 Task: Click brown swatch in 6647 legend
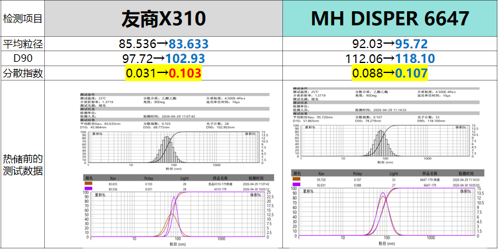click(297, 180)
